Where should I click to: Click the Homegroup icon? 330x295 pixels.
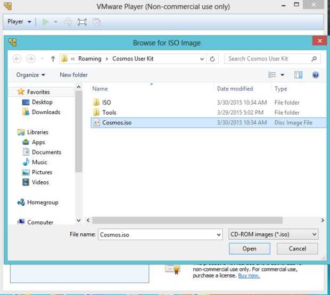(21, 202)
